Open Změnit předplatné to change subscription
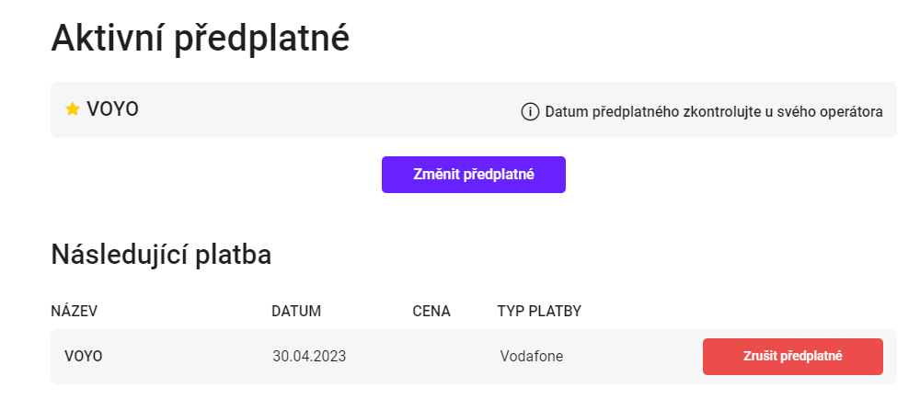Screen dimensions: 920x399 (x=474, y=175)
